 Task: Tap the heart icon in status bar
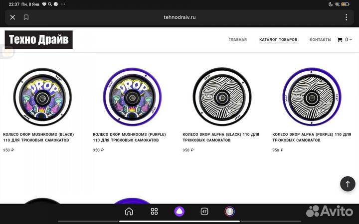(44, 4)
